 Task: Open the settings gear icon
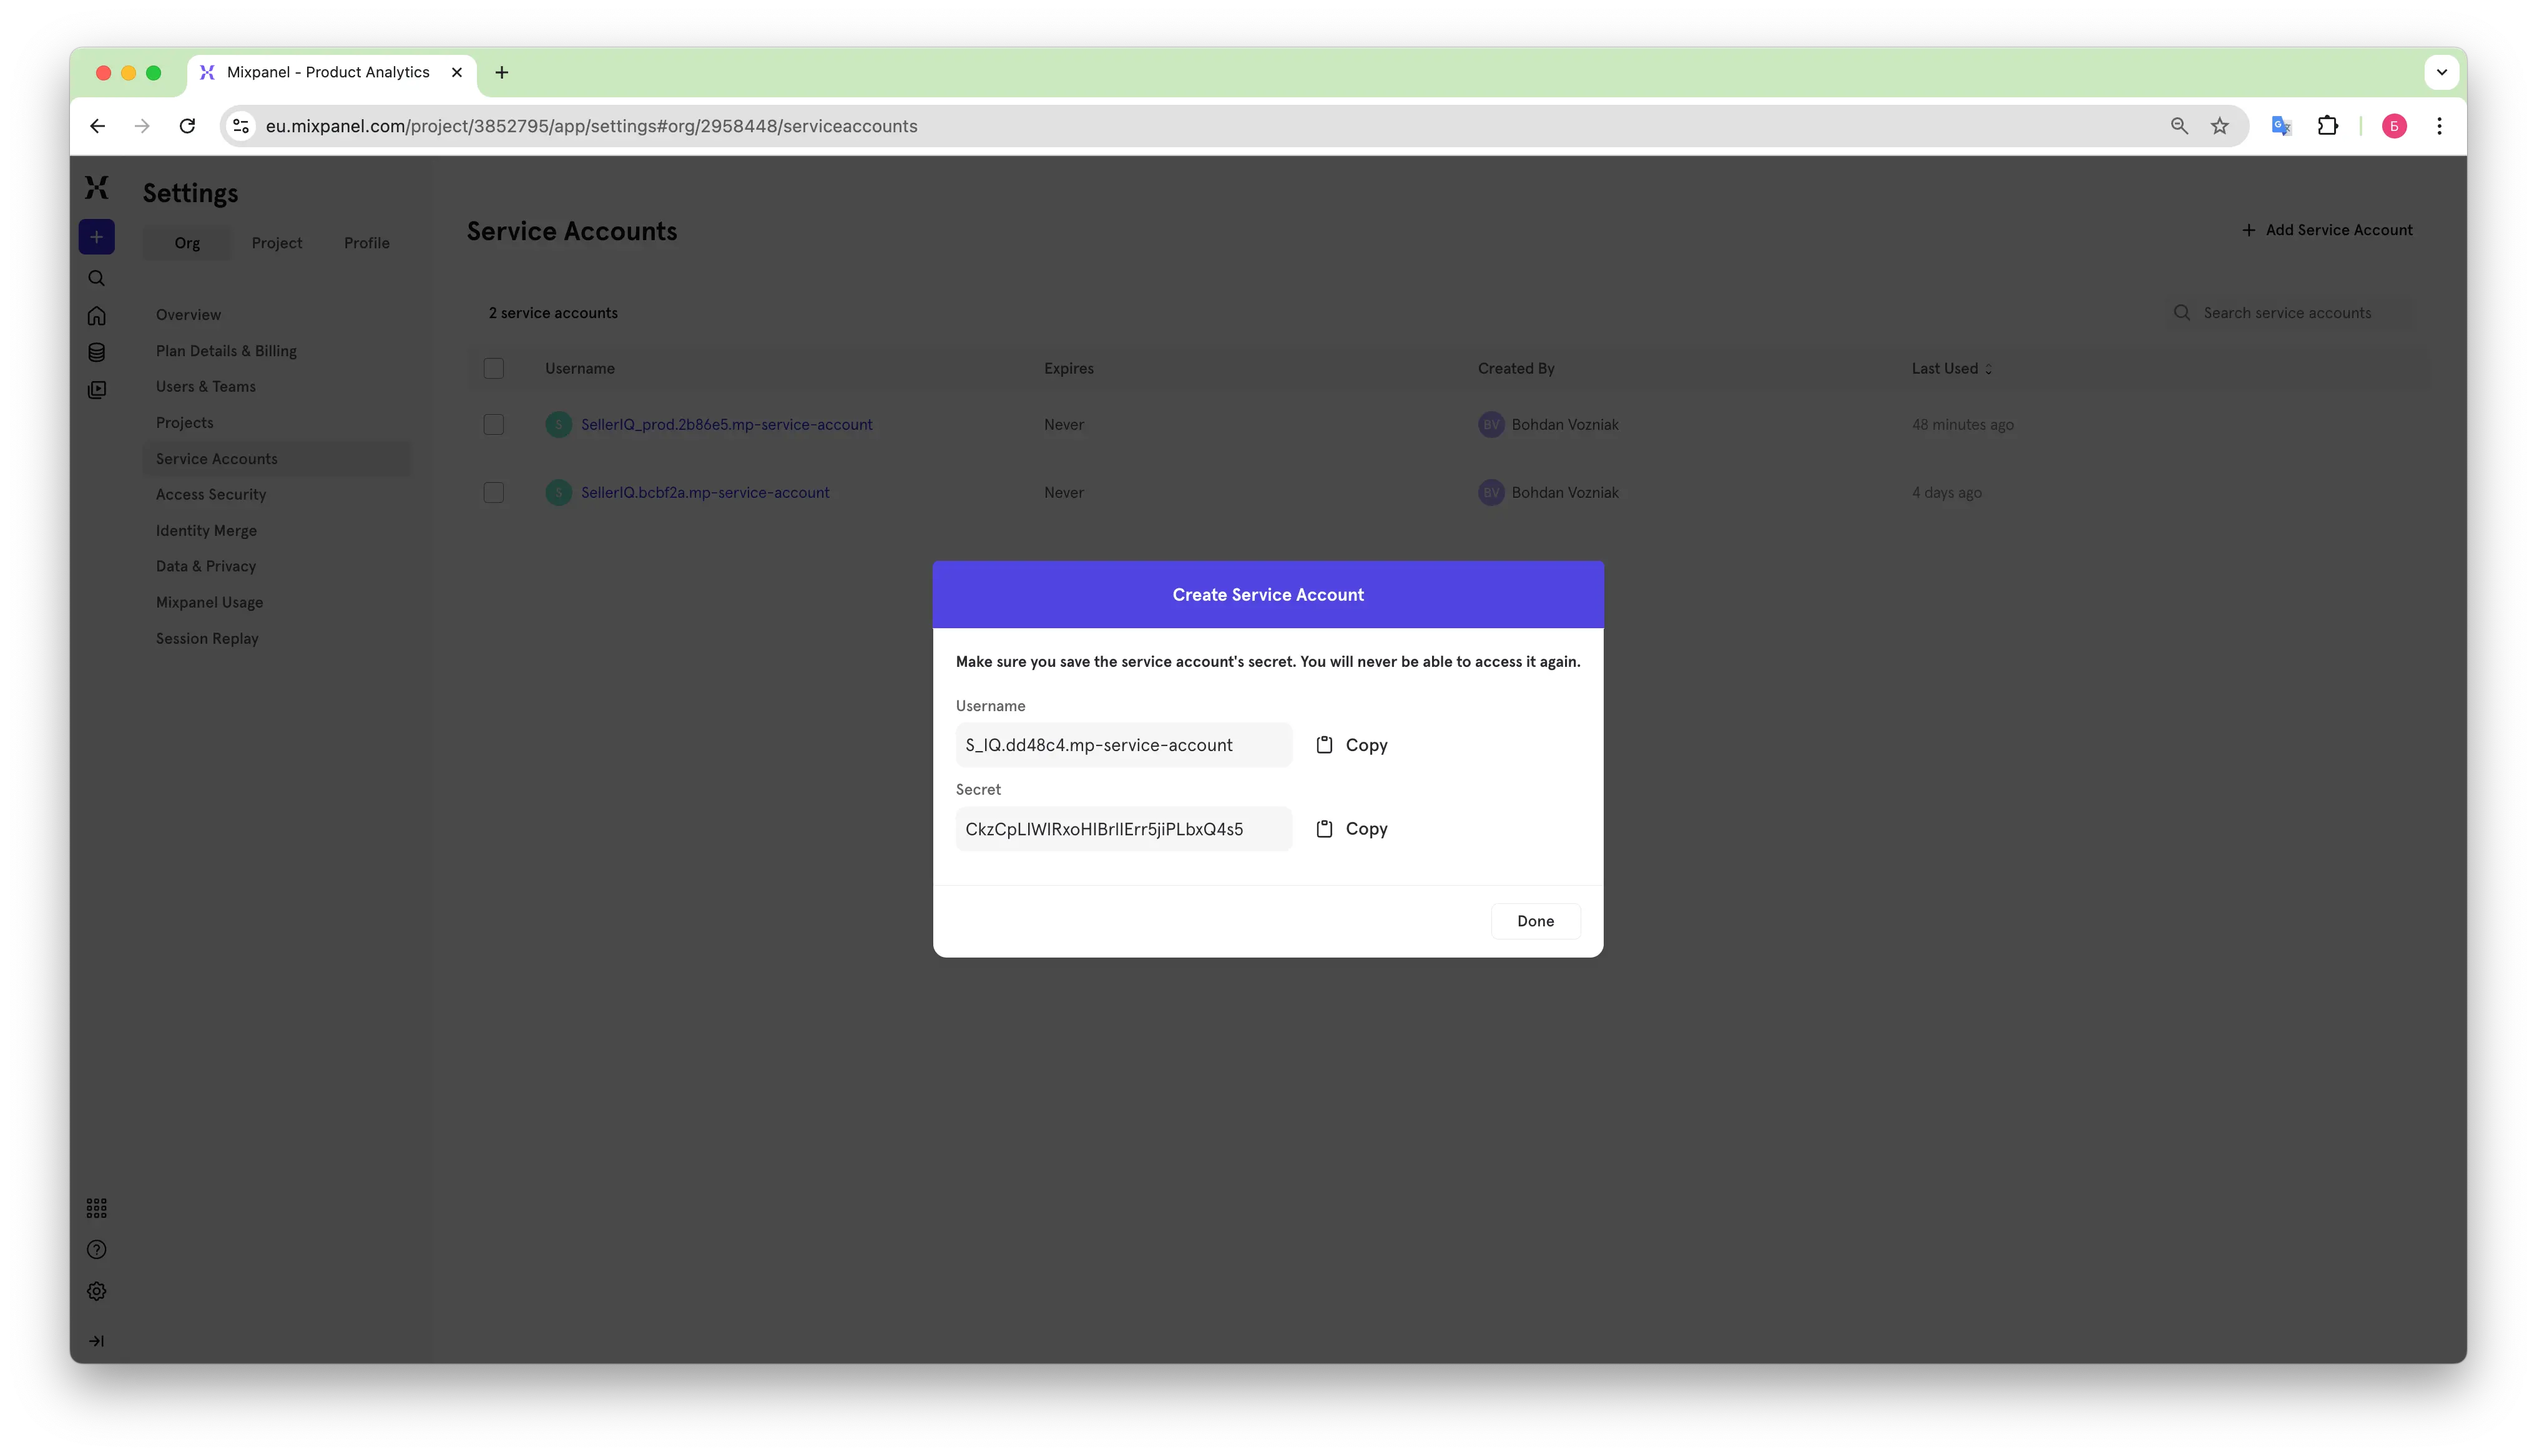(x=97, y=1292)
